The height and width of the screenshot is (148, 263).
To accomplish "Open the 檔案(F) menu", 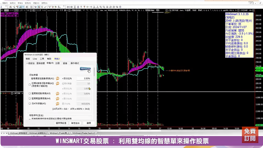I will [5, 3].
